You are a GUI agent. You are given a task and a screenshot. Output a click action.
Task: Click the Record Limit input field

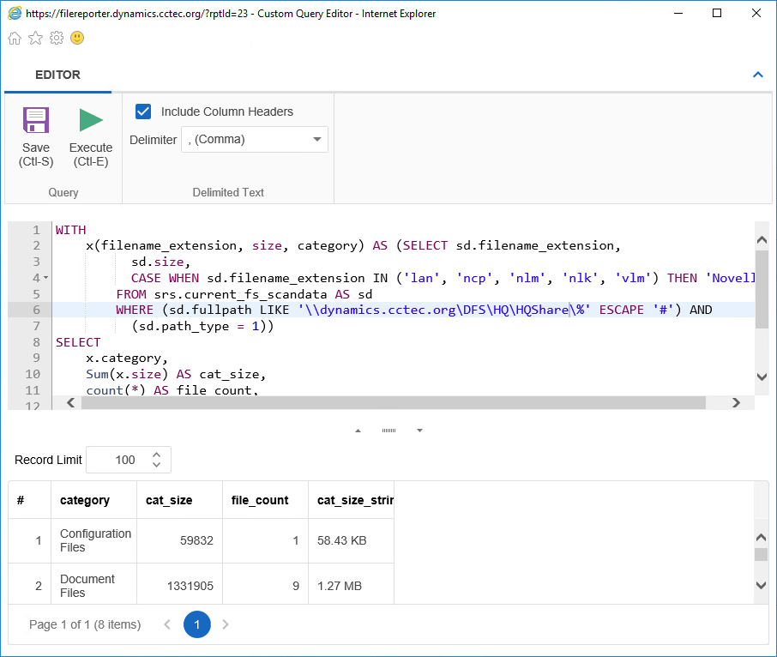(x=120, y=460)
